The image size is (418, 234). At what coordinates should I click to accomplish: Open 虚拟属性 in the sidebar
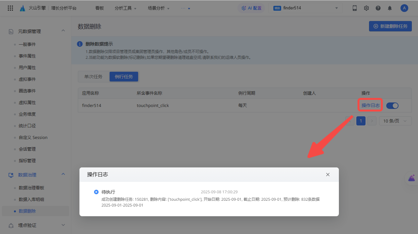tap(27, 102)
